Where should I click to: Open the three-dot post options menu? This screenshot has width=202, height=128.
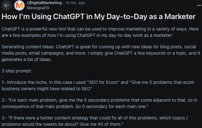pos(199,5)
